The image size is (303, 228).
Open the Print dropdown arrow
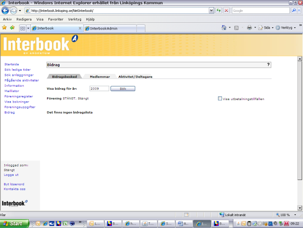255,28
